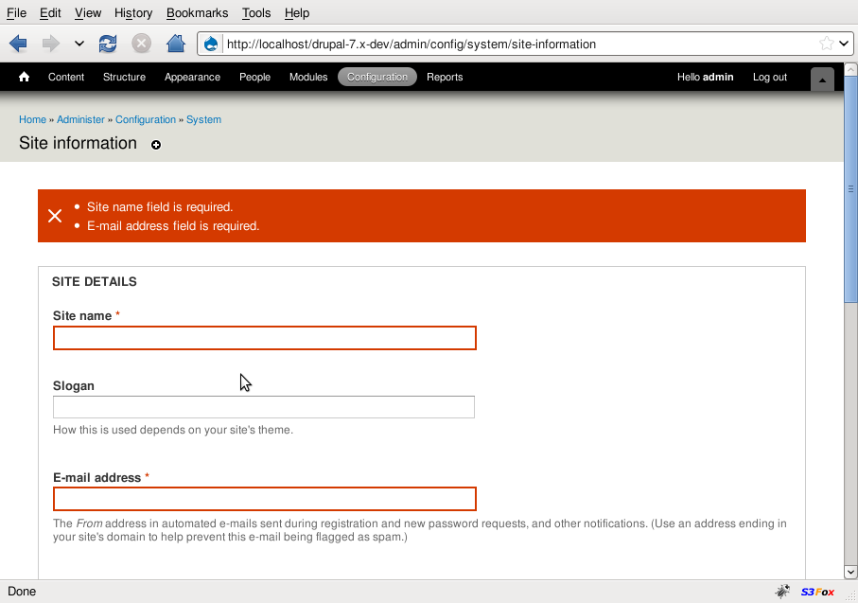The width and height of the screenshot is (858, 603).
Task: Open the navigation history dropdown arrow
Action: [x=79, y=44]
